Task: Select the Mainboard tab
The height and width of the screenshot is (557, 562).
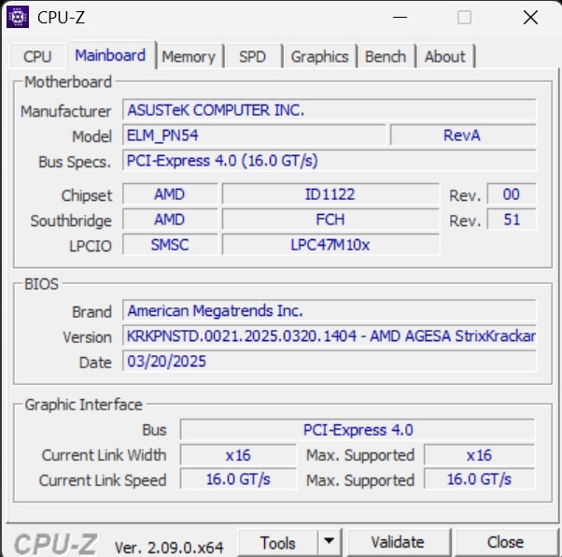Action: 110,55
